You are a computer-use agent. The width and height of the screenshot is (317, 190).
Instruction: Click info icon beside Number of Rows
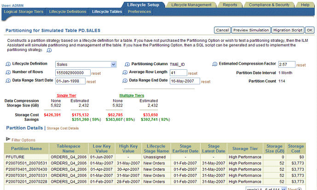point(8,73)
